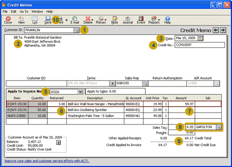Expand the invoice number 10326 dropdown
Viewport: 232px width, 167px height.
click(x=80, y=92)
